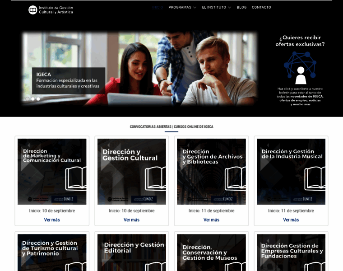The width and height of the screenshot is (343, 271).
Task: Click 'Inicio: 10 de septiembre' under Marketing card
Action: pyautogui.click(x=52, y=211)
